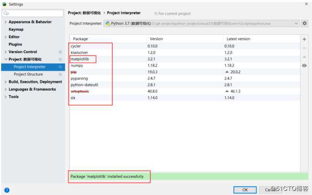
Task: Click project-level icon beside Project Interpreter item
Action: pos(60,67)
